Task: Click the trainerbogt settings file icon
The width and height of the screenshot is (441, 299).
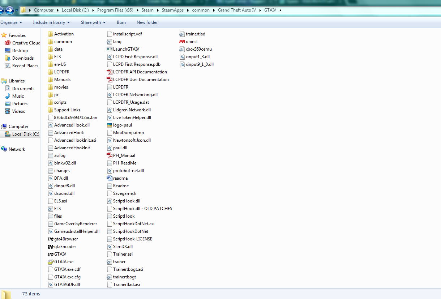Action: (110, 277)
